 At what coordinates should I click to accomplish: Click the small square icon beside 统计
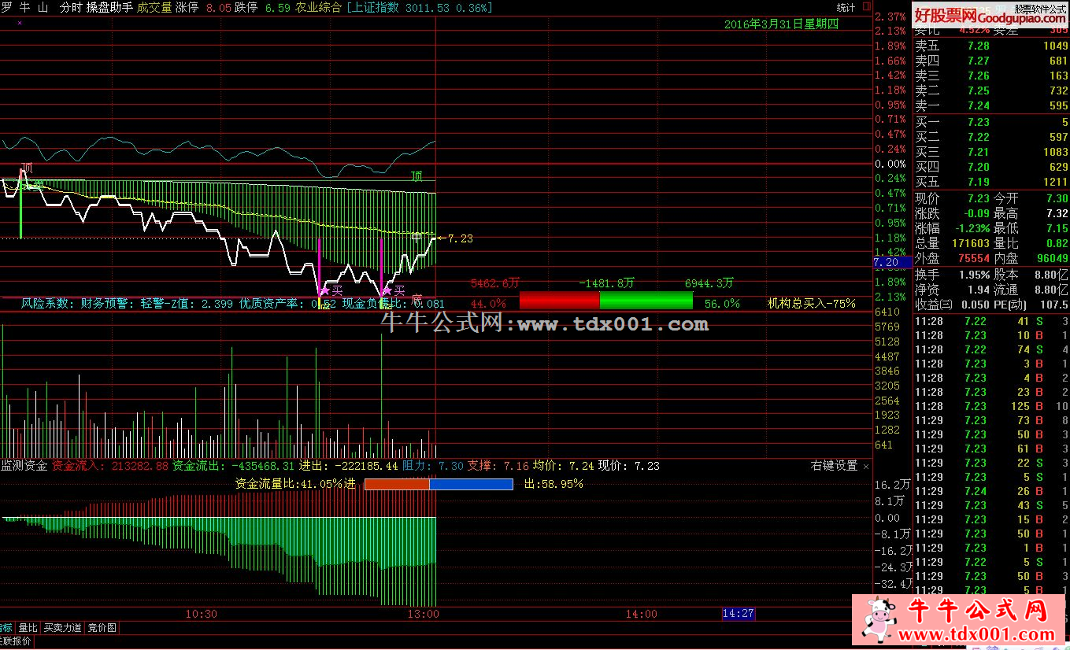click(866, 7)
